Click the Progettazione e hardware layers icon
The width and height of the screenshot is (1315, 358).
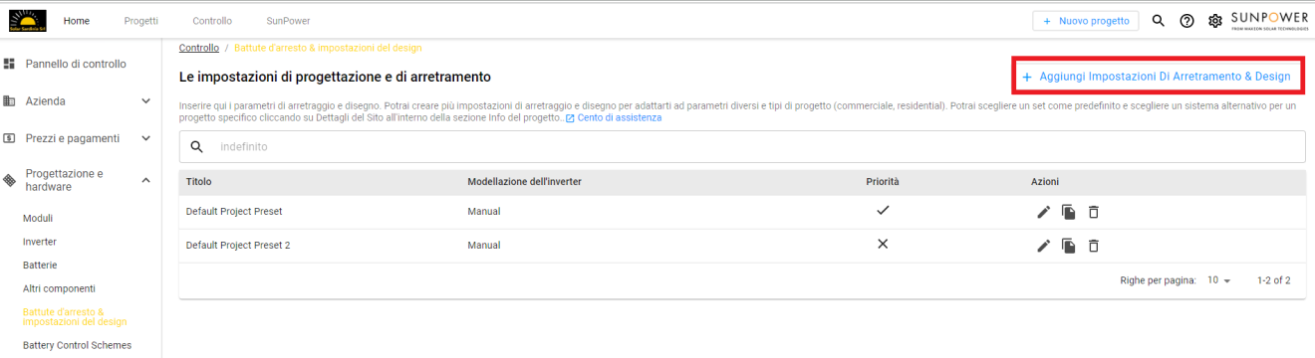(9, 180)
